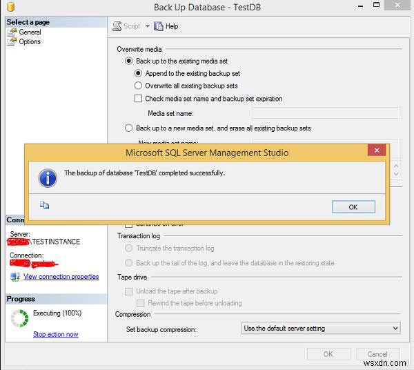
Task: Click the Script toolbar button
Action: (x=126, y=26)
